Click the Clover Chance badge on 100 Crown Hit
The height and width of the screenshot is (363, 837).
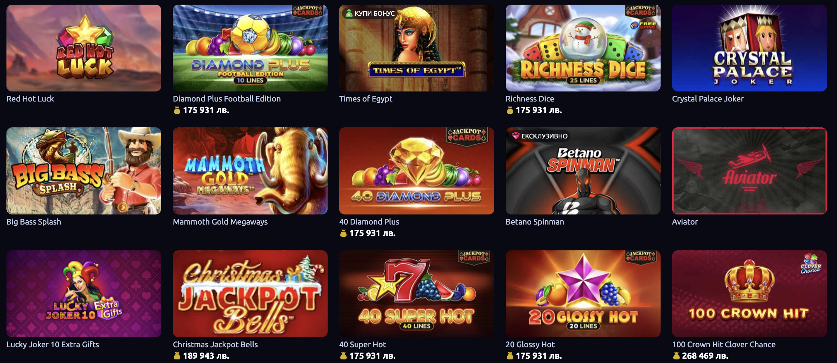[811, 264]
